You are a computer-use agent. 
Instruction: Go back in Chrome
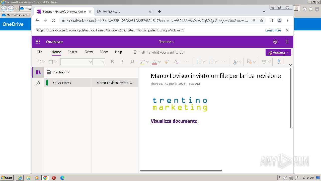coord(37,20)
